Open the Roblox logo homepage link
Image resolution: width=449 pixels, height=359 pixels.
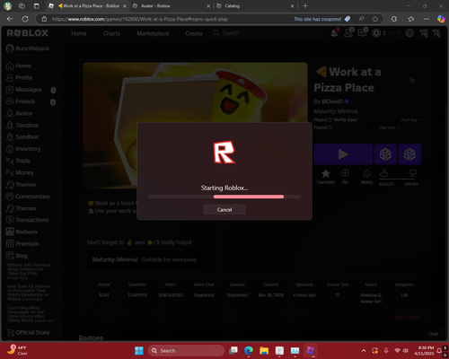click(x=27, y=33)
